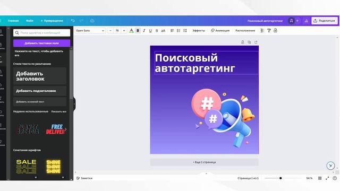Open line spacing options
This screenshot has width=340, height=191.
pos(185,31)
